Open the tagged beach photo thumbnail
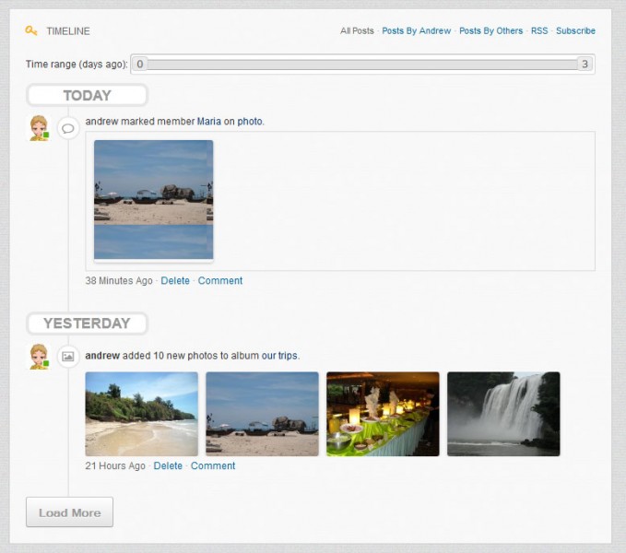The image size is (626, 553). click(154, 199)
